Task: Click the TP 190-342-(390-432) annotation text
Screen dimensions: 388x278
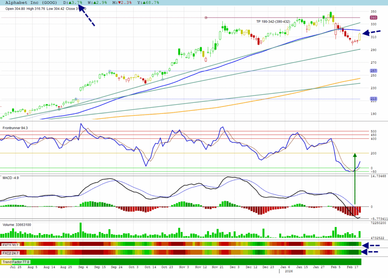Action: 273,22
